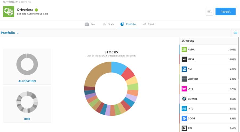Click the 4.64% exposure value
This screenshot has width=240, height=132.
[x=233, y=69]
